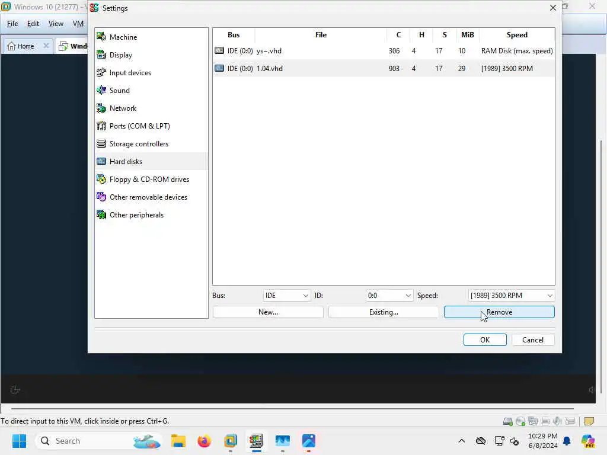Image resolution: width=607 pixels, height=455 pixels.
Task: Open the Copilot preview icon
Action: pyautogui.click(x=588, y=441)
